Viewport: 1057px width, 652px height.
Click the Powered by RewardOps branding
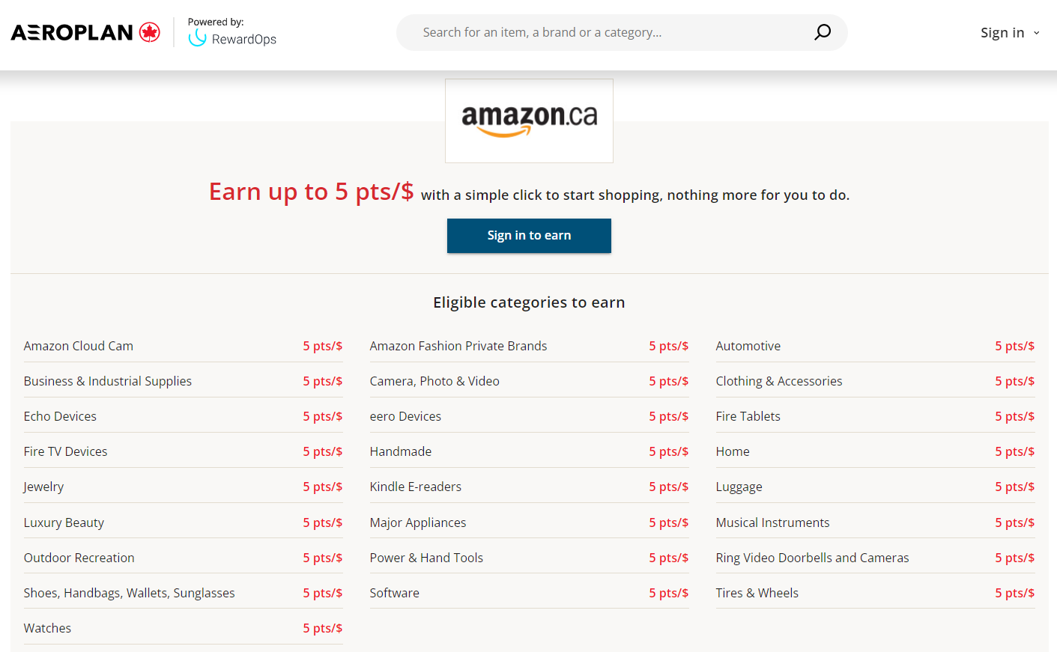232,31
